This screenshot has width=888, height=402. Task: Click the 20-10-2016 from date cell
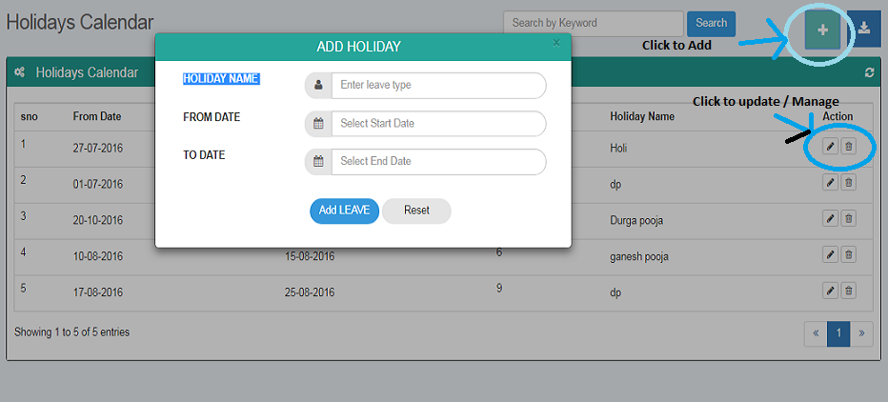[98, 221]
